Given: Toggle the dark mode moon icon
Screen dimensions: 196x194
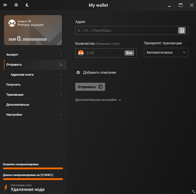Looking at the screenshot, I should (27, 5).
